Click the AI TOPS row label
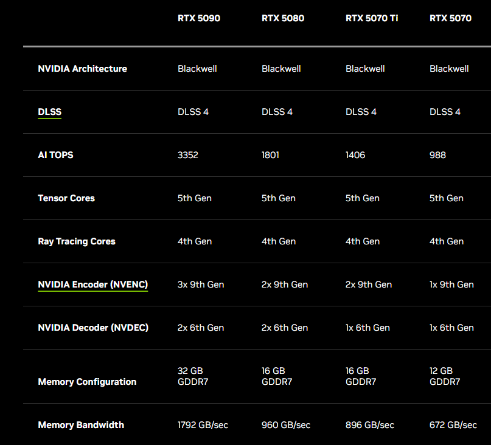This screenshot has height=445, width=491. coord(55,155)
